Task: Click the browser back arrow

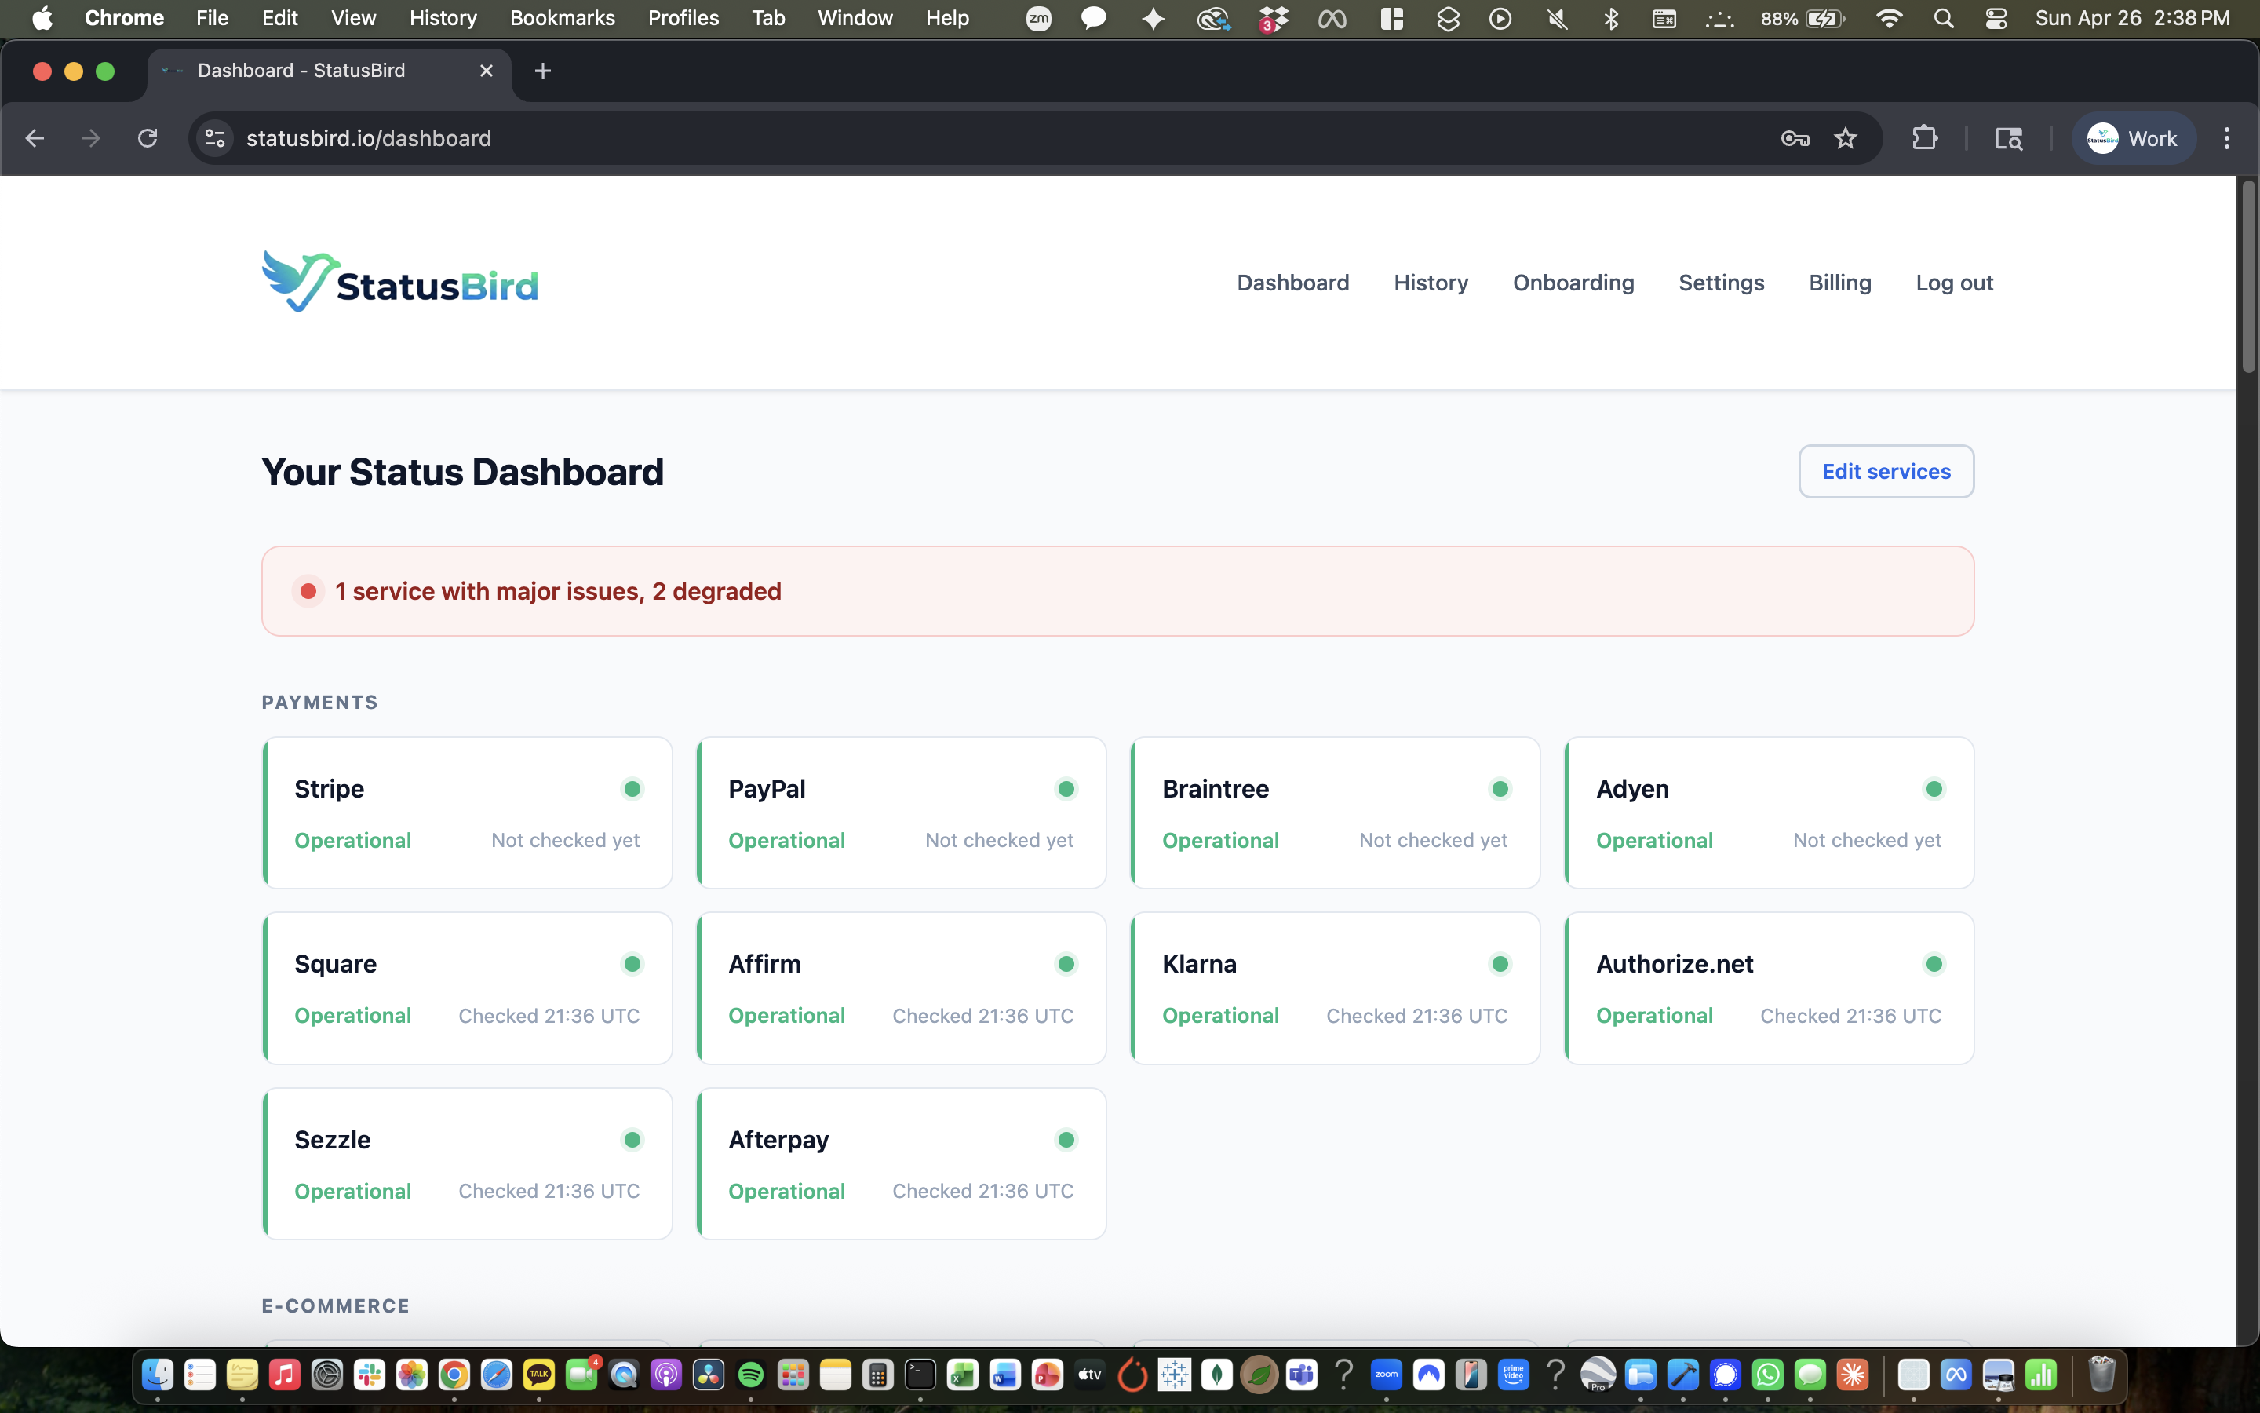Action: pyautogui.click(x=35, y=138)
